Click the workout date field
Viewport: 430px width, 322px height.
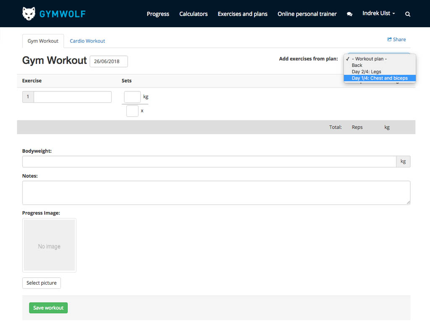(109, 61)
